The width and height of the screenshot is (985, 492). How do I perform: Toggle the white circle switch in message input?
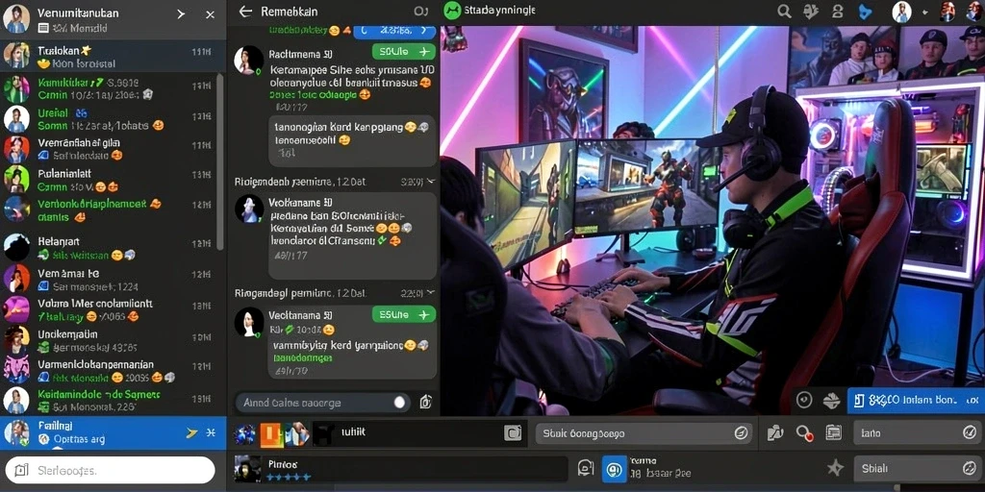click(399, 403)
